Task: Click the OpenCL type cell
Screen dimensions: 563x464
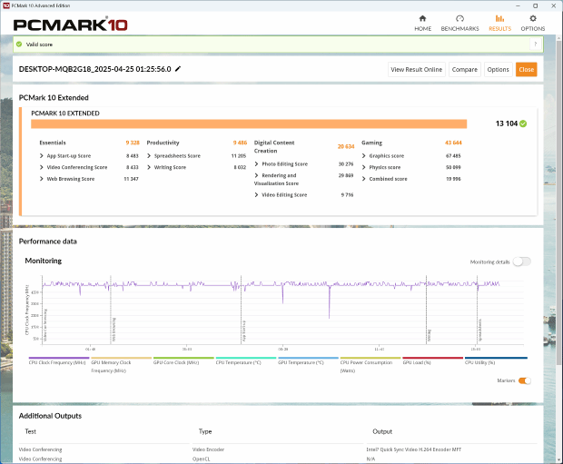Action: click(201, 459)
